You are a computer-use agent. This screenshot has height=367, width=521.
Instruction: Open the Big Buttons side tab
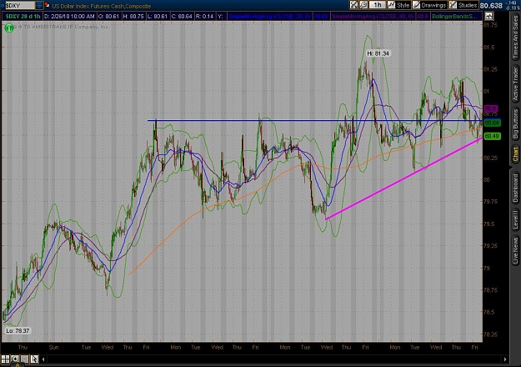click(x=515, y=123)
